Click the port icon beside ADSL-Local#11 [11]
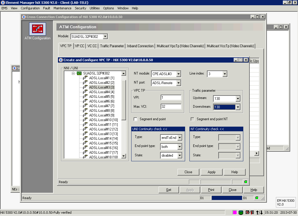Viewport: 298px width, 216px height. tap(85, 124)
